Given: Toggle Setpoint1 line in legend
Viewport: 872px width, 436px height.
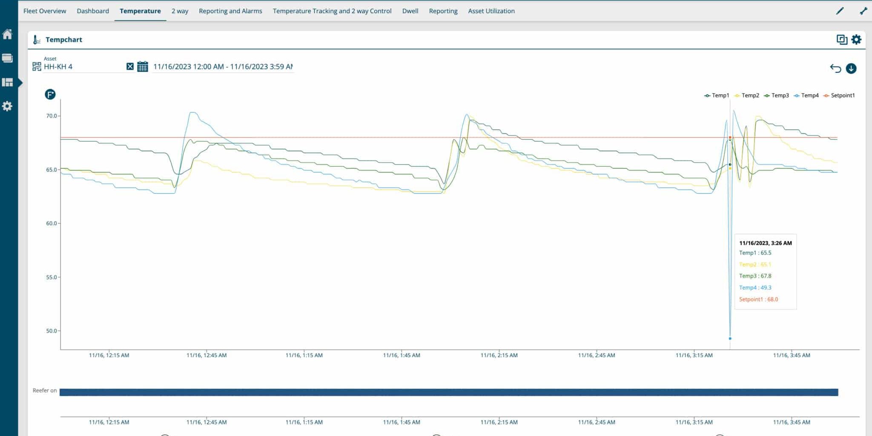Looking at the screenshot, I should pos(839,95).
